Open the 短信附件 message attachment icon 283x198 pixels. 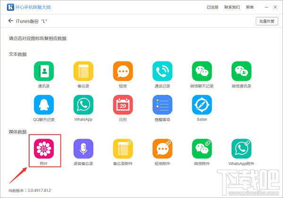pos(162,149)
